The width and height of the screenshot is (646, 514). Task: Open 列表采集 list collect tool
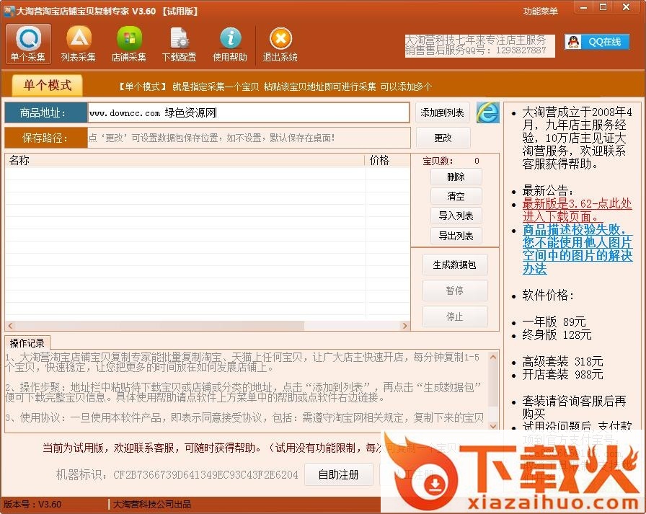pos(79,44)
